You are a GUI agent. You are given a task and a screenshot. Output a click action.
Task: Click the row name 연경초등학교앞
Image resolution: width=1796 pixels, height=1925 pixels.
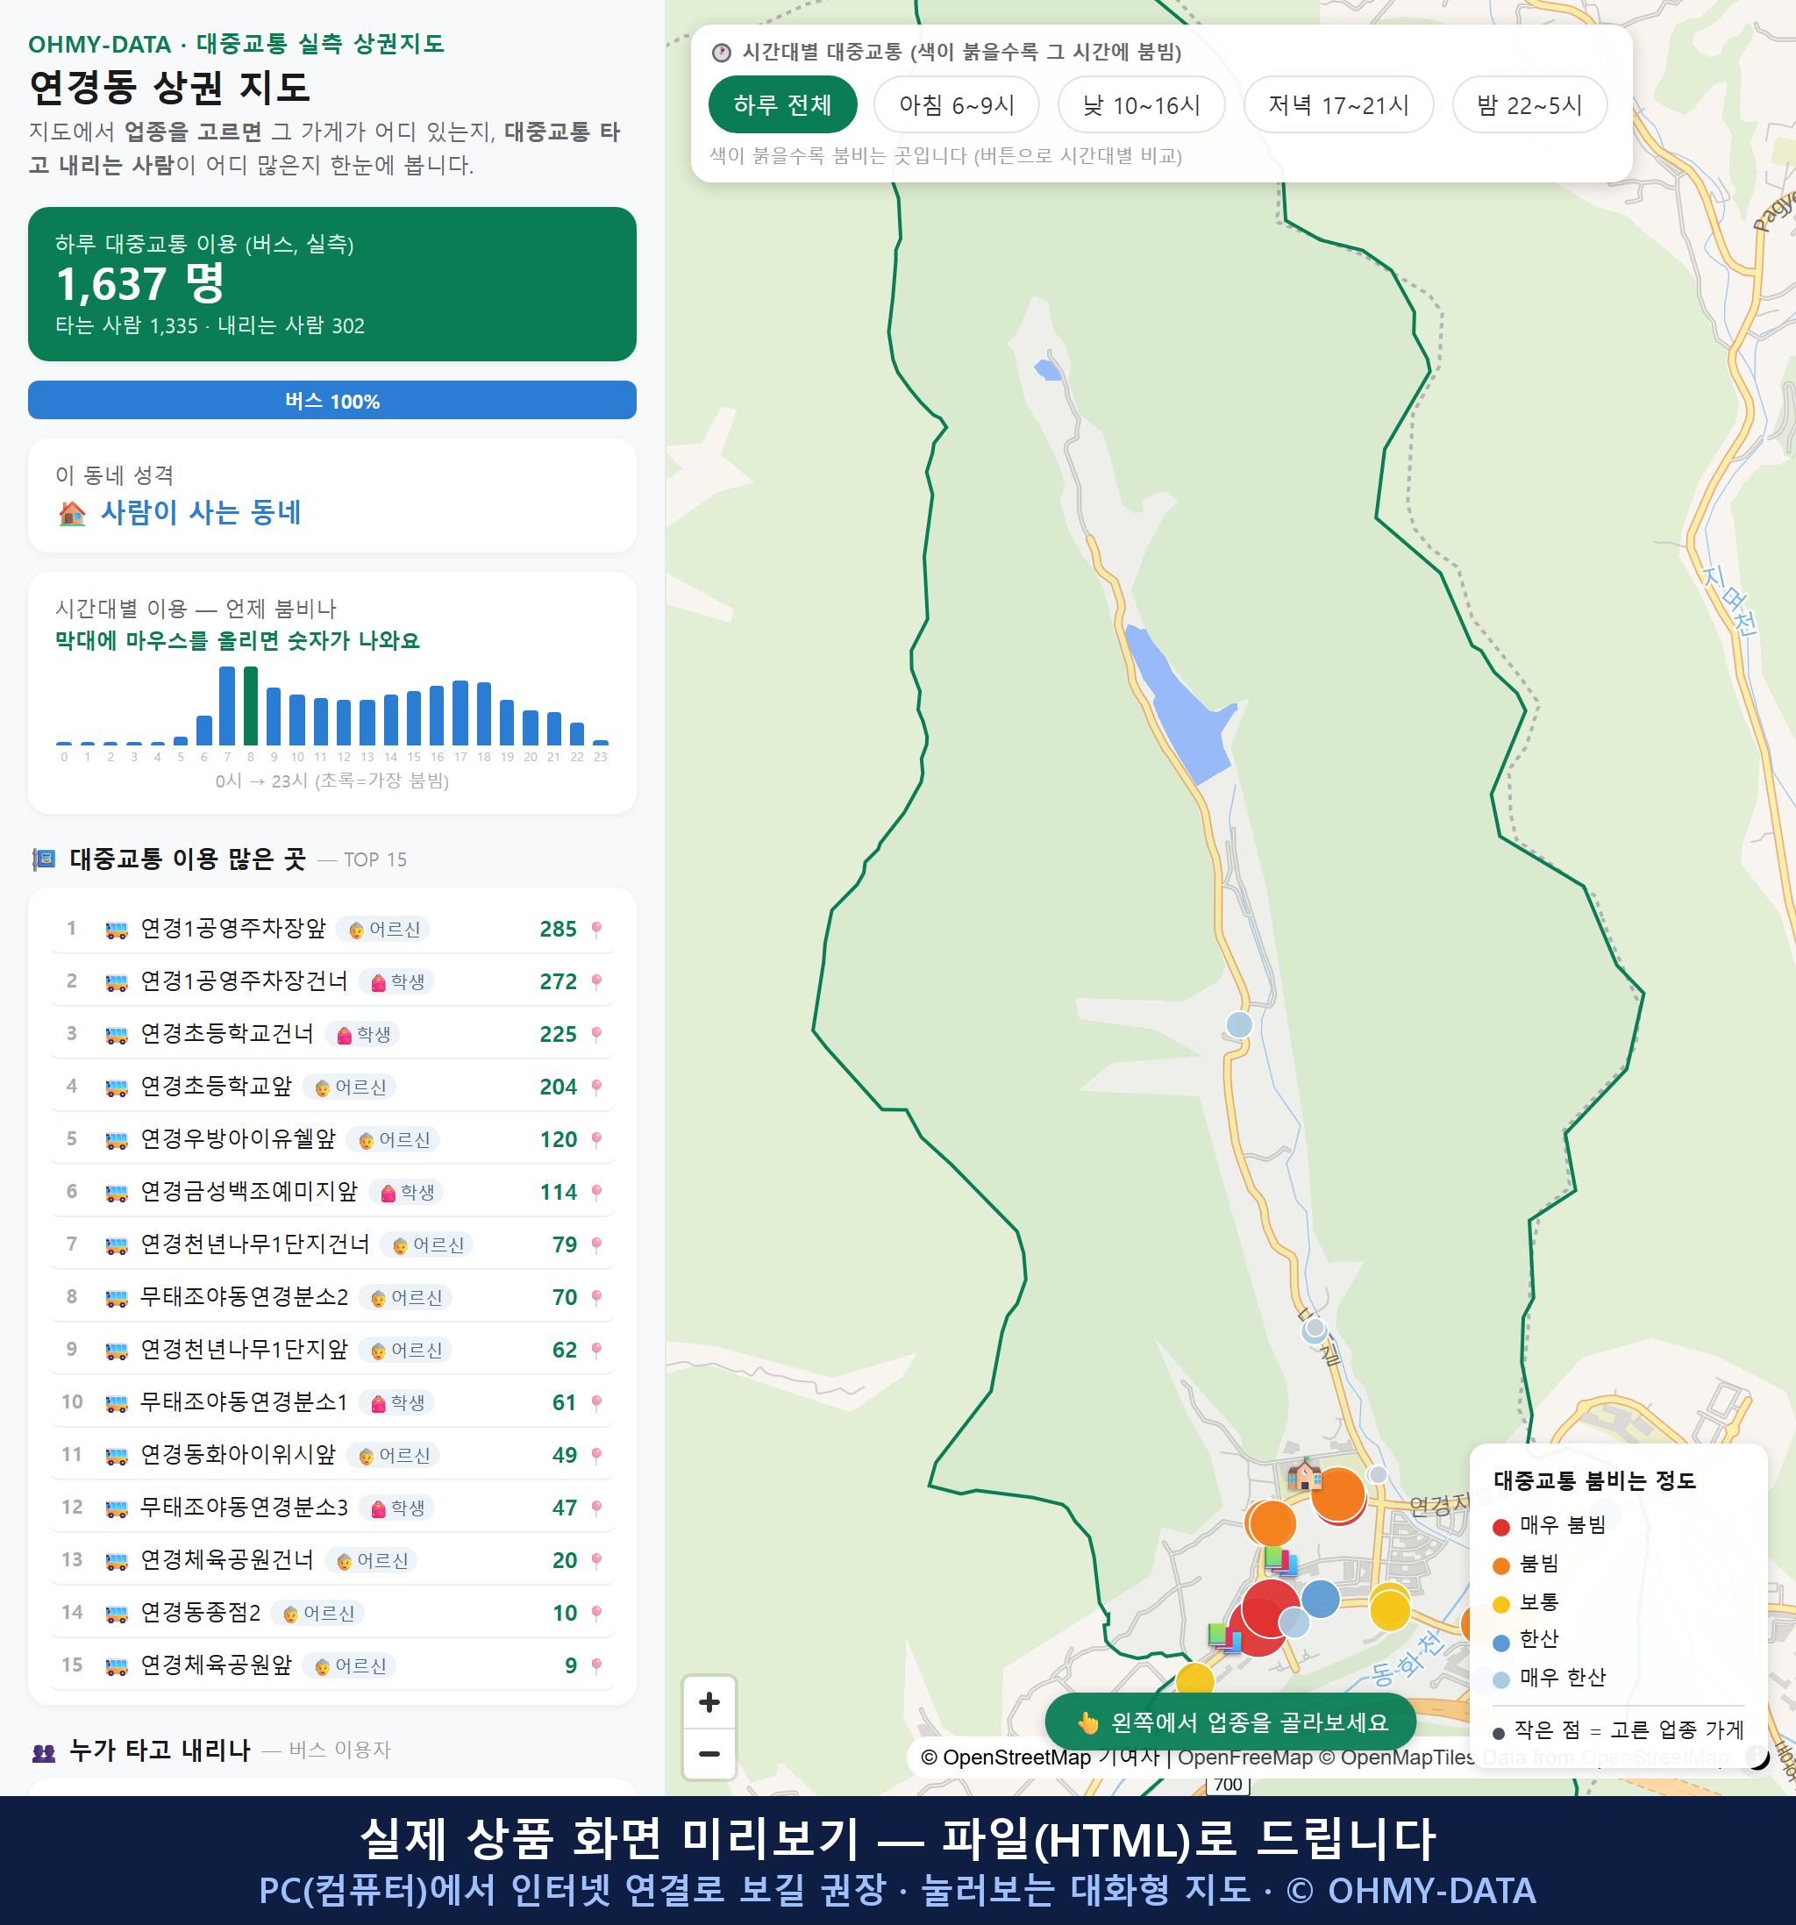pos(216,1087)
